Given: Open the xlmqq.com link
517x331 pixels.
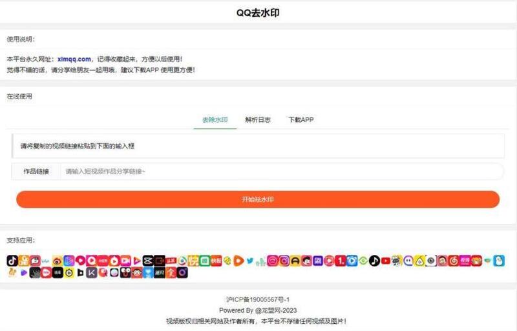Looking at the screenshot, I should click(x=74, y=59).
